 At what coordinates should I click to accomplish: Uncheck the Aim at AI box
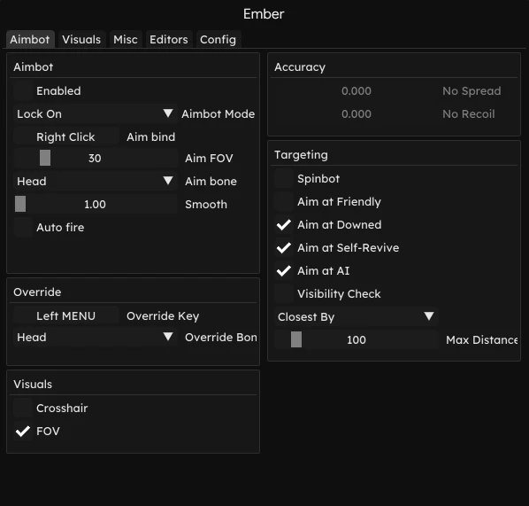pos(284,271)
